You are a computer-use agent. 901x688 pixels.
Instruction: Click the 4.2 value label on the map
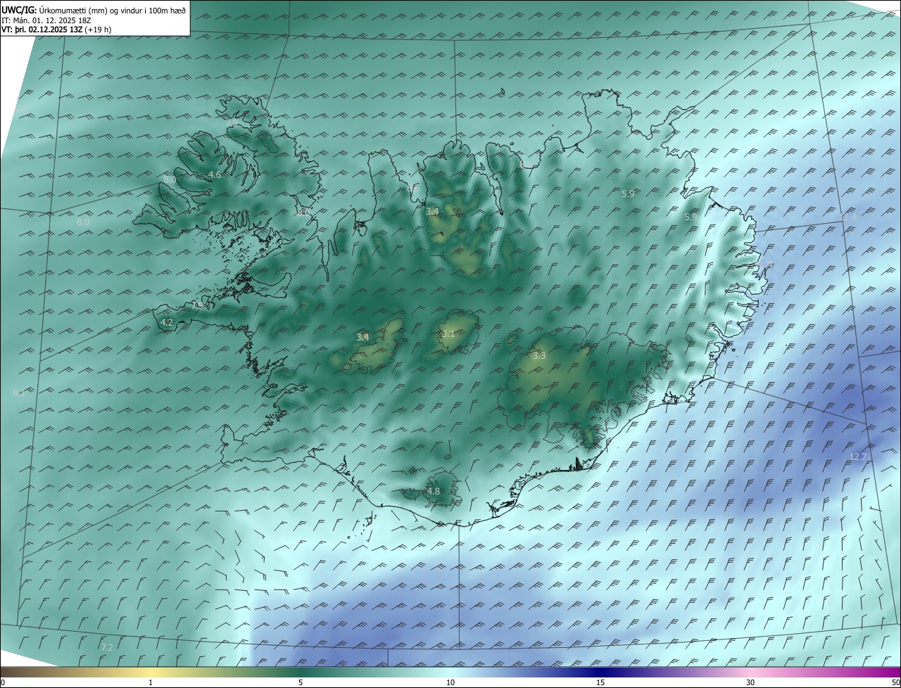pos(167,322)
